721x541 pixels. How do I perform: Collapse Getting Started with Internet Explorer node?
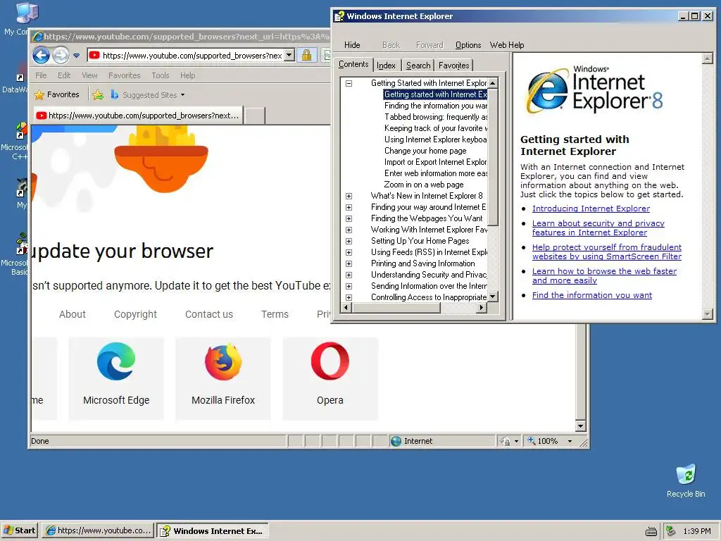click(x=349, y=83)
